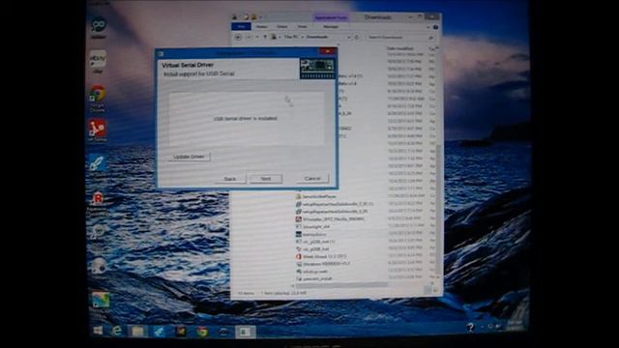Screen dimensions: 619x348
Task: Launch Internet Explorer from the taskbar
Action: tap(116, 331)
